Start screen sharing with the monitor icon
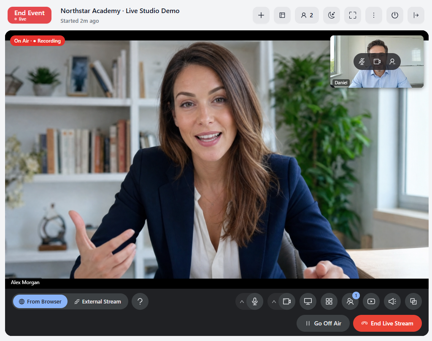This screenshot has width=432, height=341. pyautogui.click(x=308, y=301)
